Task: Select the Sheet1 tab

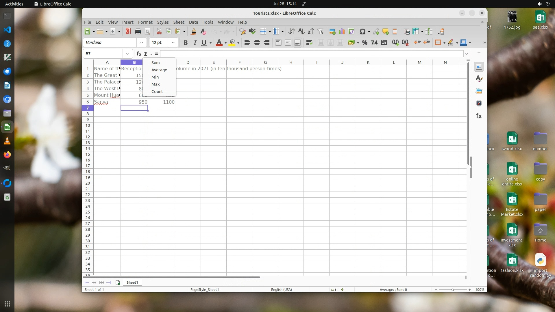Action: click(x=132, y=283)
